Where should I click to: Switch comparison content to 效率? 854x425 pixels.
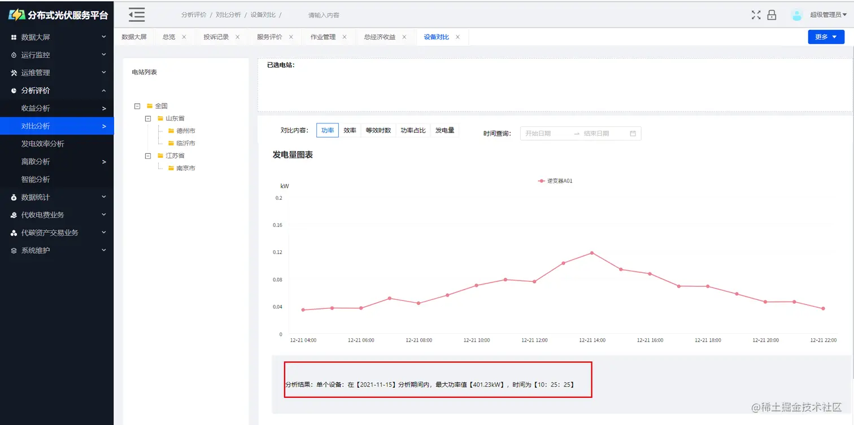click(x=350, y=130)
